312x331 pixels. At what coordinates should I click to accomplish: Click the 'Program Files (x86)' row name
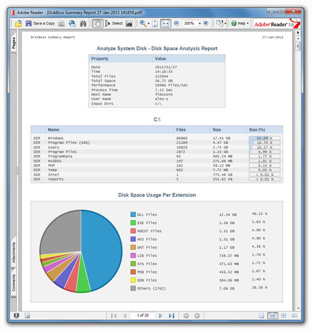pyautogui.click(x=69, y=143)
